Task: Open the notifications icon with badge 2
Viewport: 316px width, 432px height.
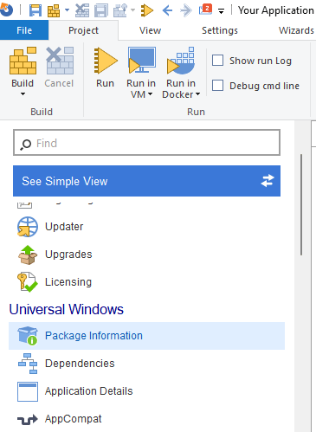Action: tap(205, 10)
